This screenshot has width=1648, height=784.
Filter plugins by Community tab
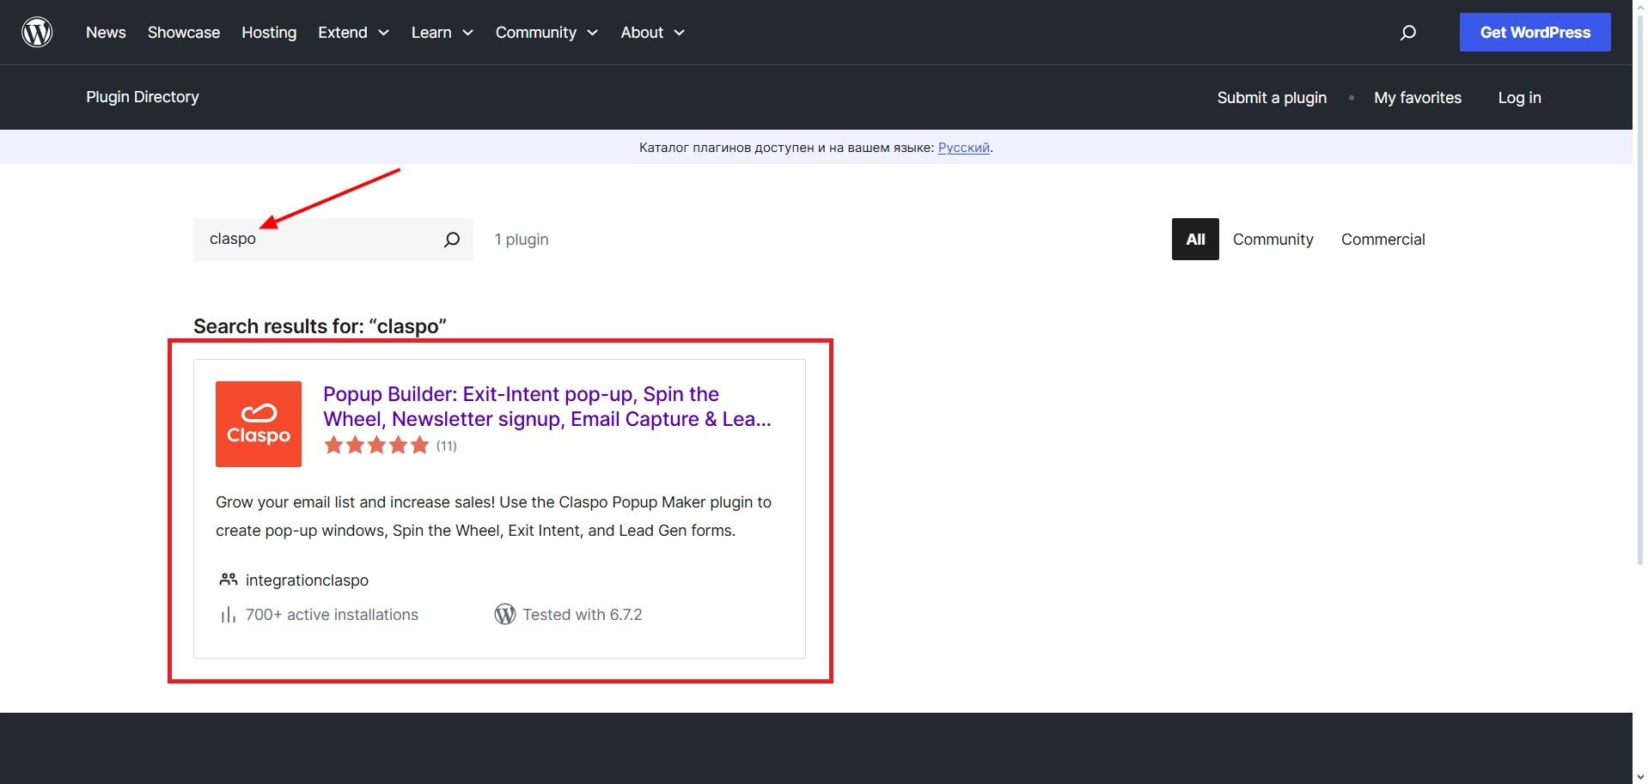click(x=1273, y=240)
